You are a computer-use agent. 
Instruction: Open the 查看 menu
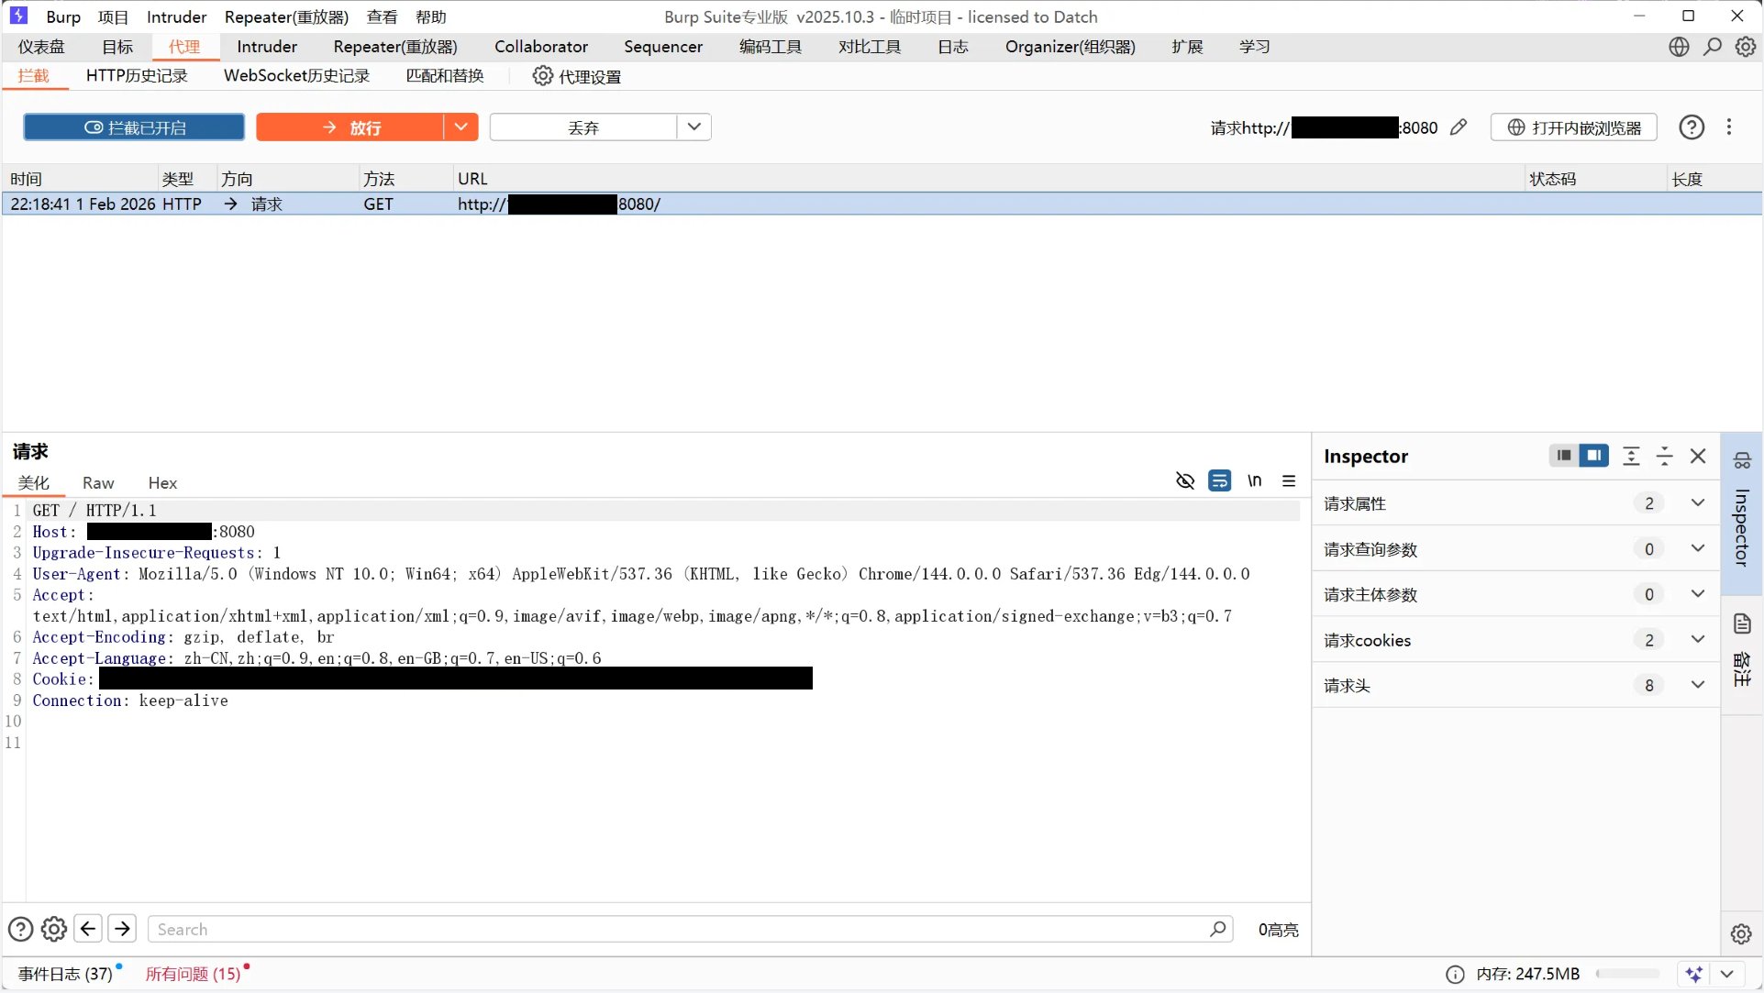[382, 17]
